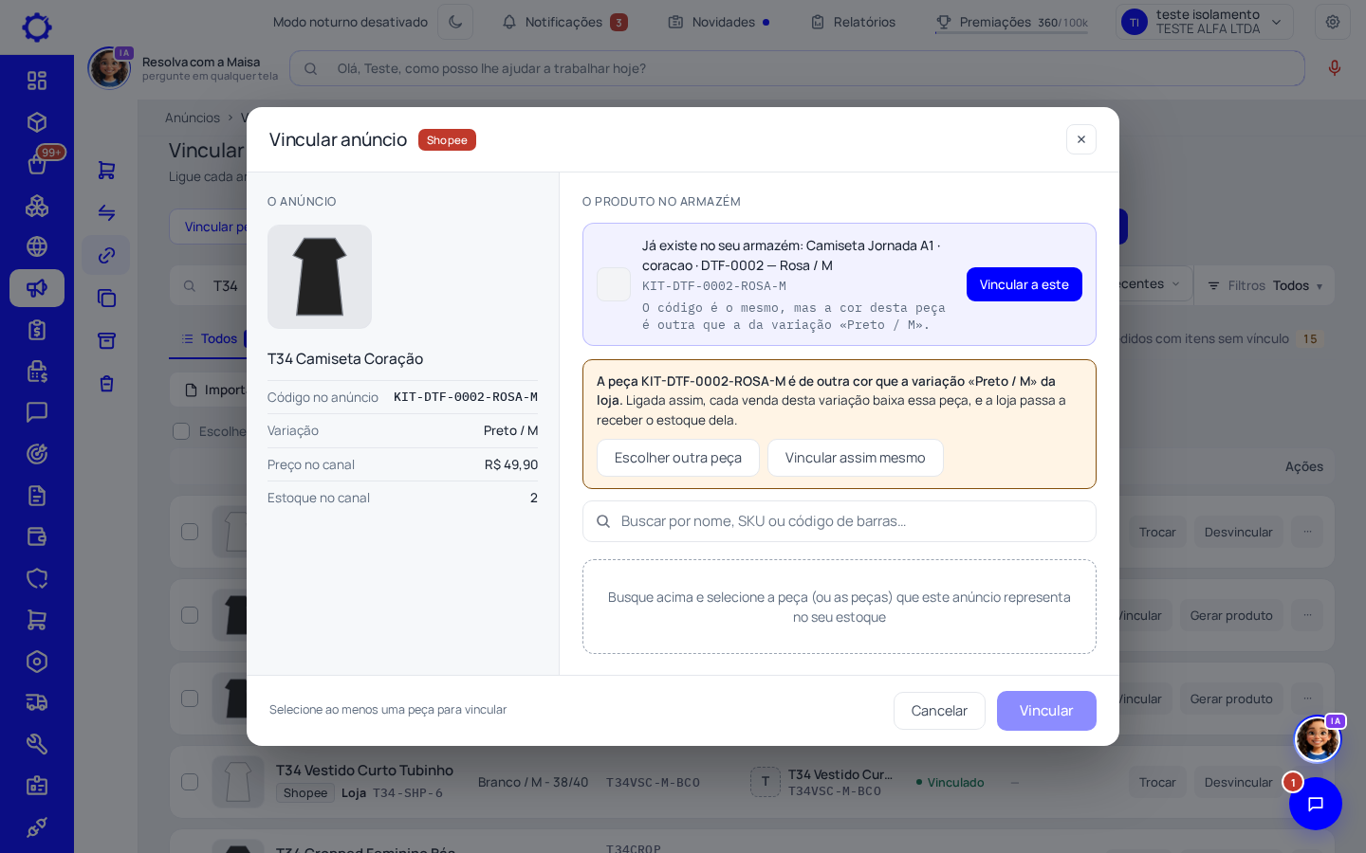Open the chat bubble icon in left sidebar
Image resolution: width=1366 pixels, height=853 pixels.
(x=37, y=412)
